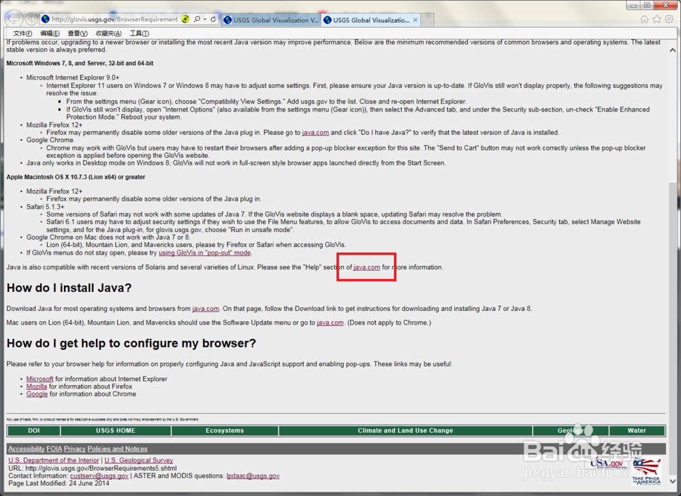Click the globe site icon in address bar
Screen dimensions: 681x496
pyautogui.click(x=45, y=19)
